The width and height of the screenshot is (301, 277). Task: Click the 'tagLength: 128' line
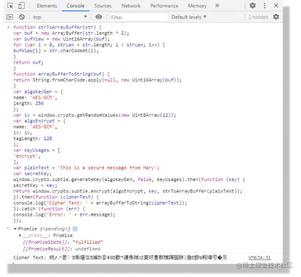tap(33, 138)
